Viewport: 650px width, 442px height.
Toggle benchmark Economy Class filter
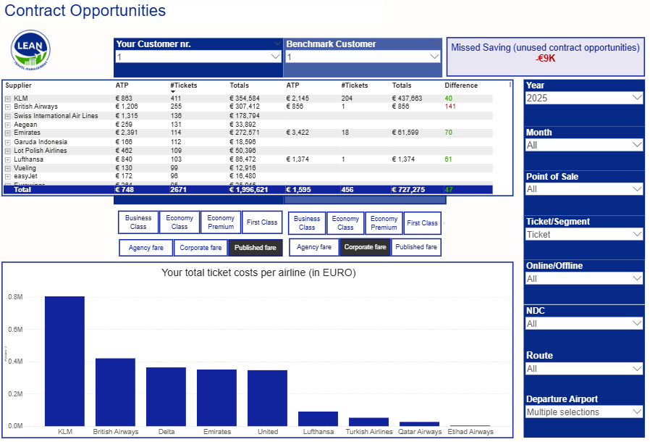coord(345,223)
